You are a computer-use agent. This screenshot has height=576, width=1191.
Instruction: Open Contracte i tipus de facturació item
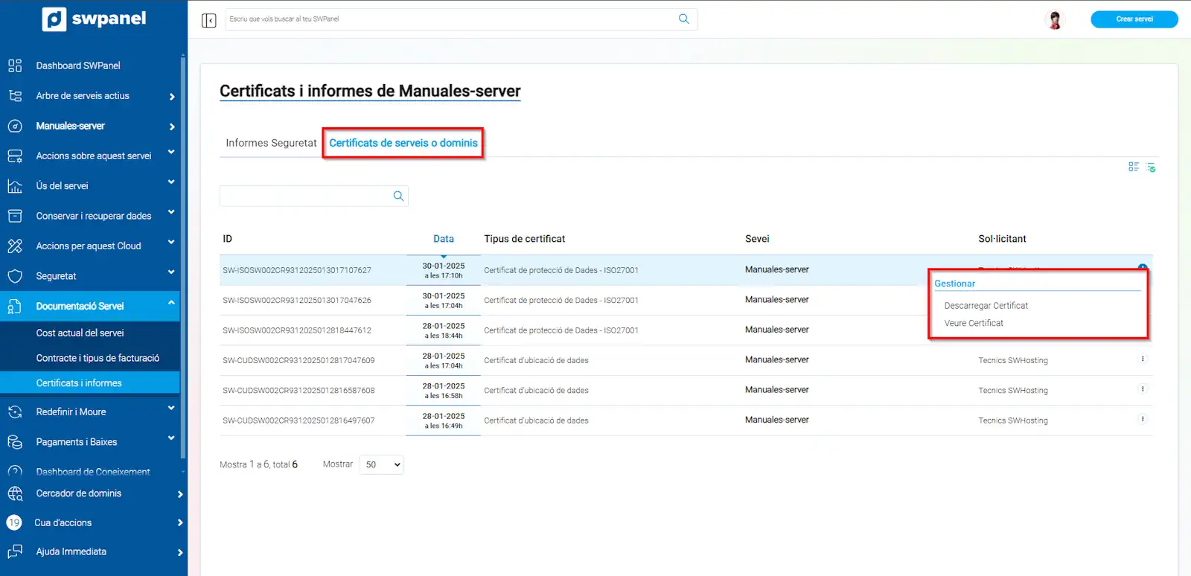pos(98,358)
